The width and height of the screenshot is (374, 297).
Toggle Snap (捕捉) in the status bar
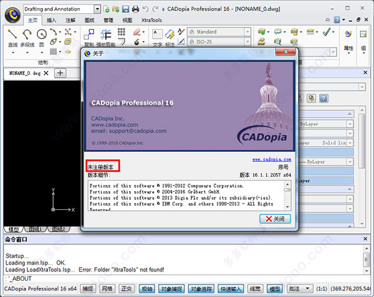coord(87,289)
